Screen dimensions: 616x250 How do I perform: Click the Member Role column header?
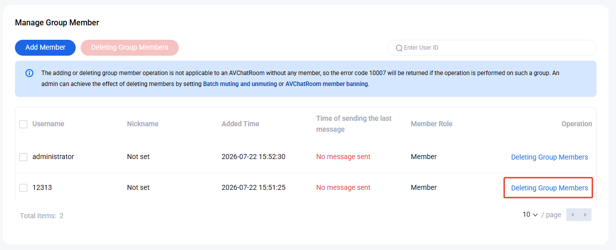pos(432,124)
